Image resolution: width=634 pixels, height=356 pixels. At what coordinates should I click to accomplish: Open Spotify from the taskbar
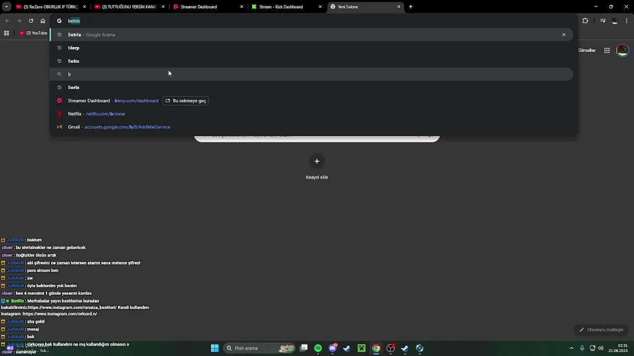pos(318,348)
